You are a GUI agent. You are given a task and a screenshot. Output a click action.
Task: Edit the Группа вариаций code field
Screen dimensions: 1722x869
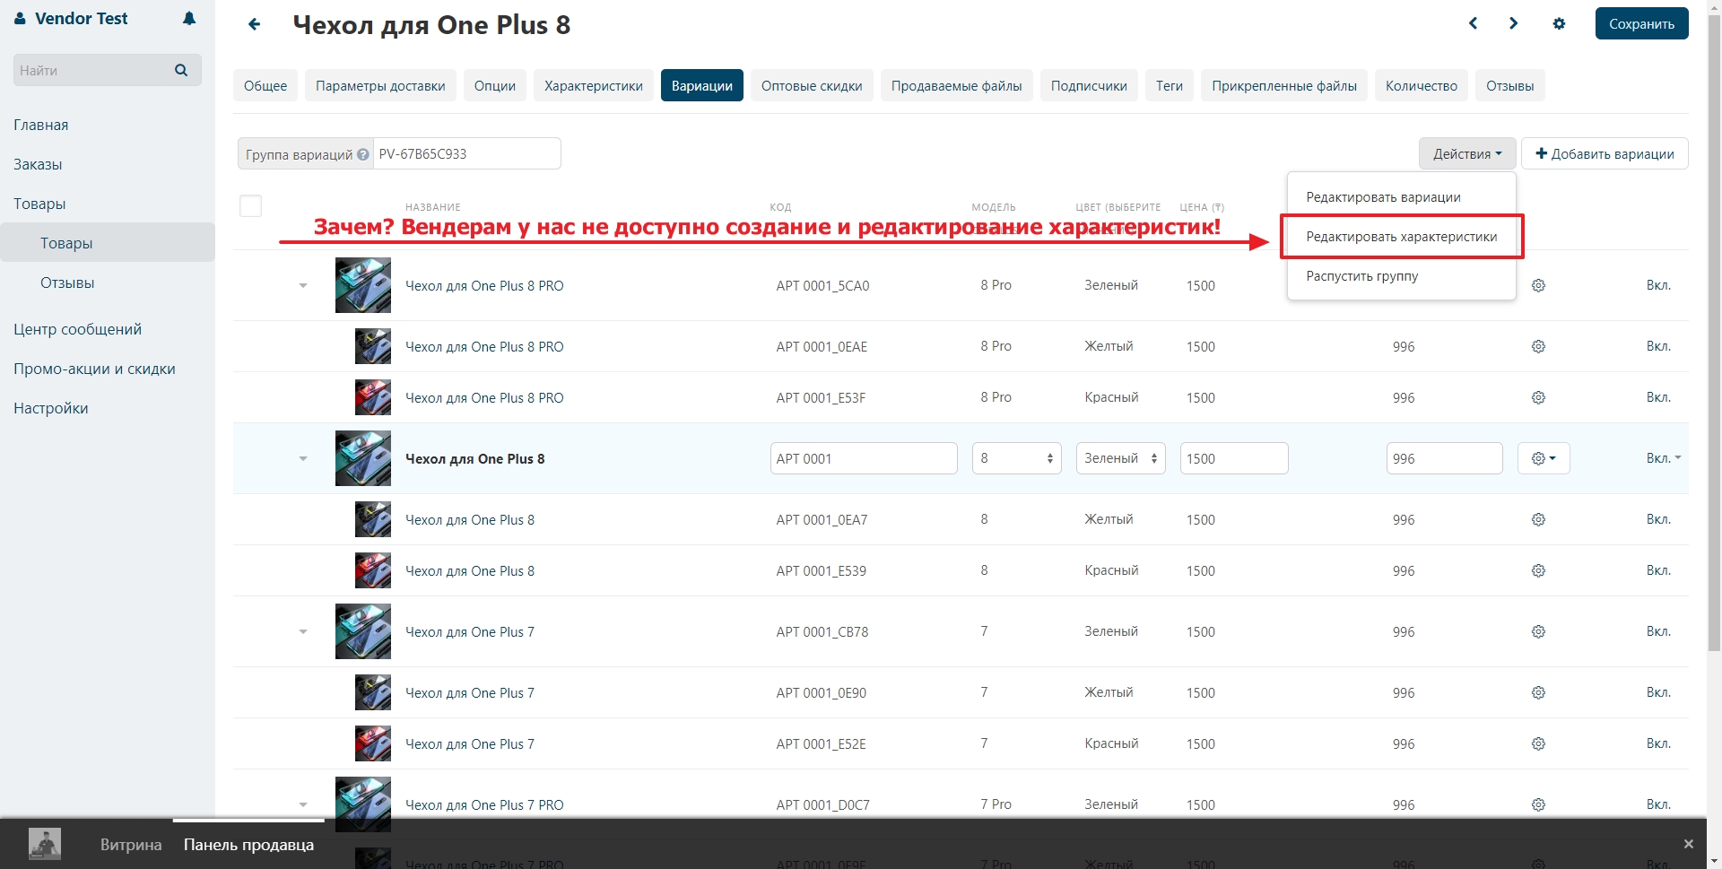pyautogui.click(x=466, y=153)
